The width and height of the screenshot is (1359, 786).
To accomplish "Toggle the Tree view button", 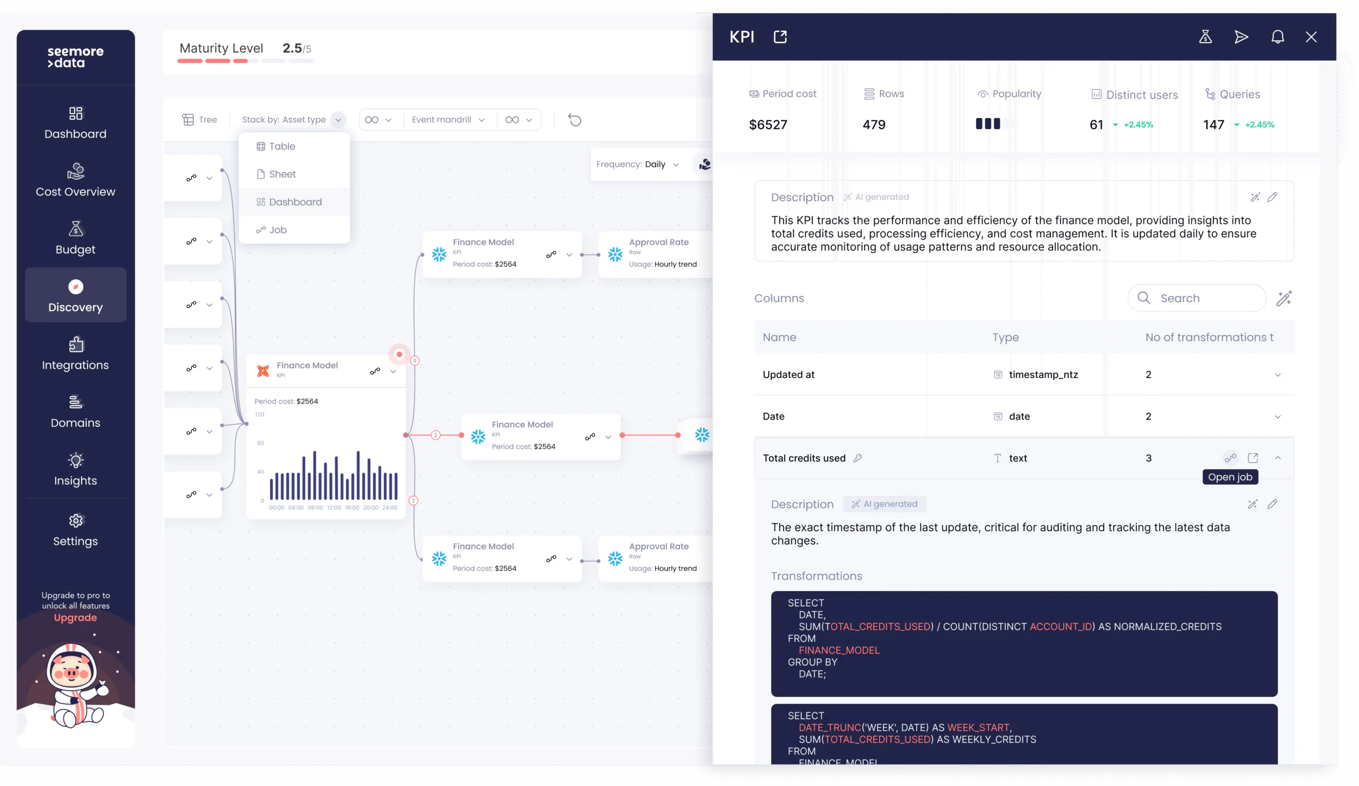I will (x=200, y=120).
